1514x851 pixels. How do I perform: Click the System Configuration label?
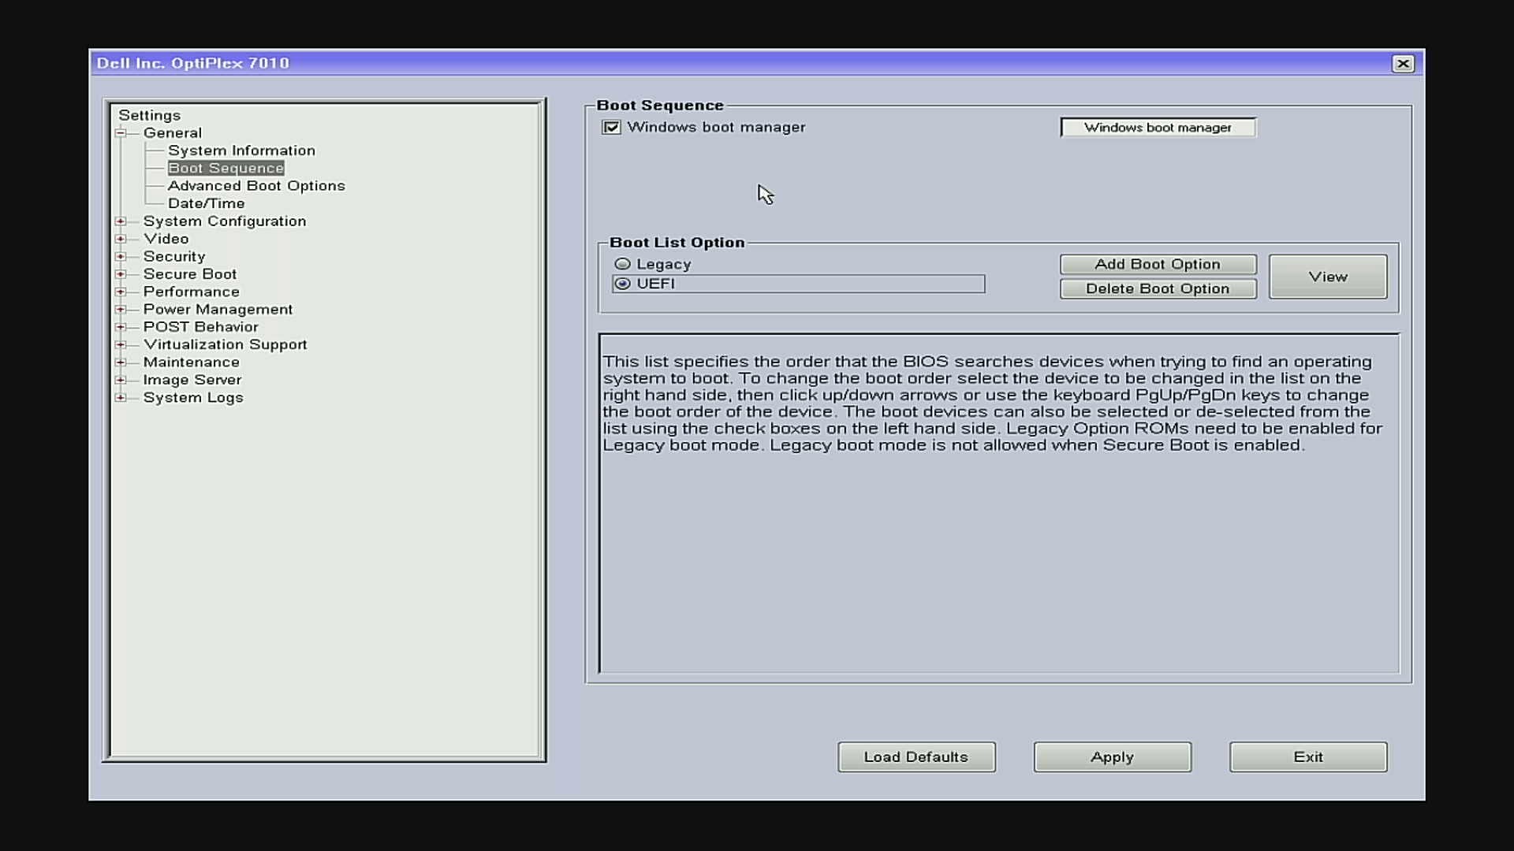225,221
